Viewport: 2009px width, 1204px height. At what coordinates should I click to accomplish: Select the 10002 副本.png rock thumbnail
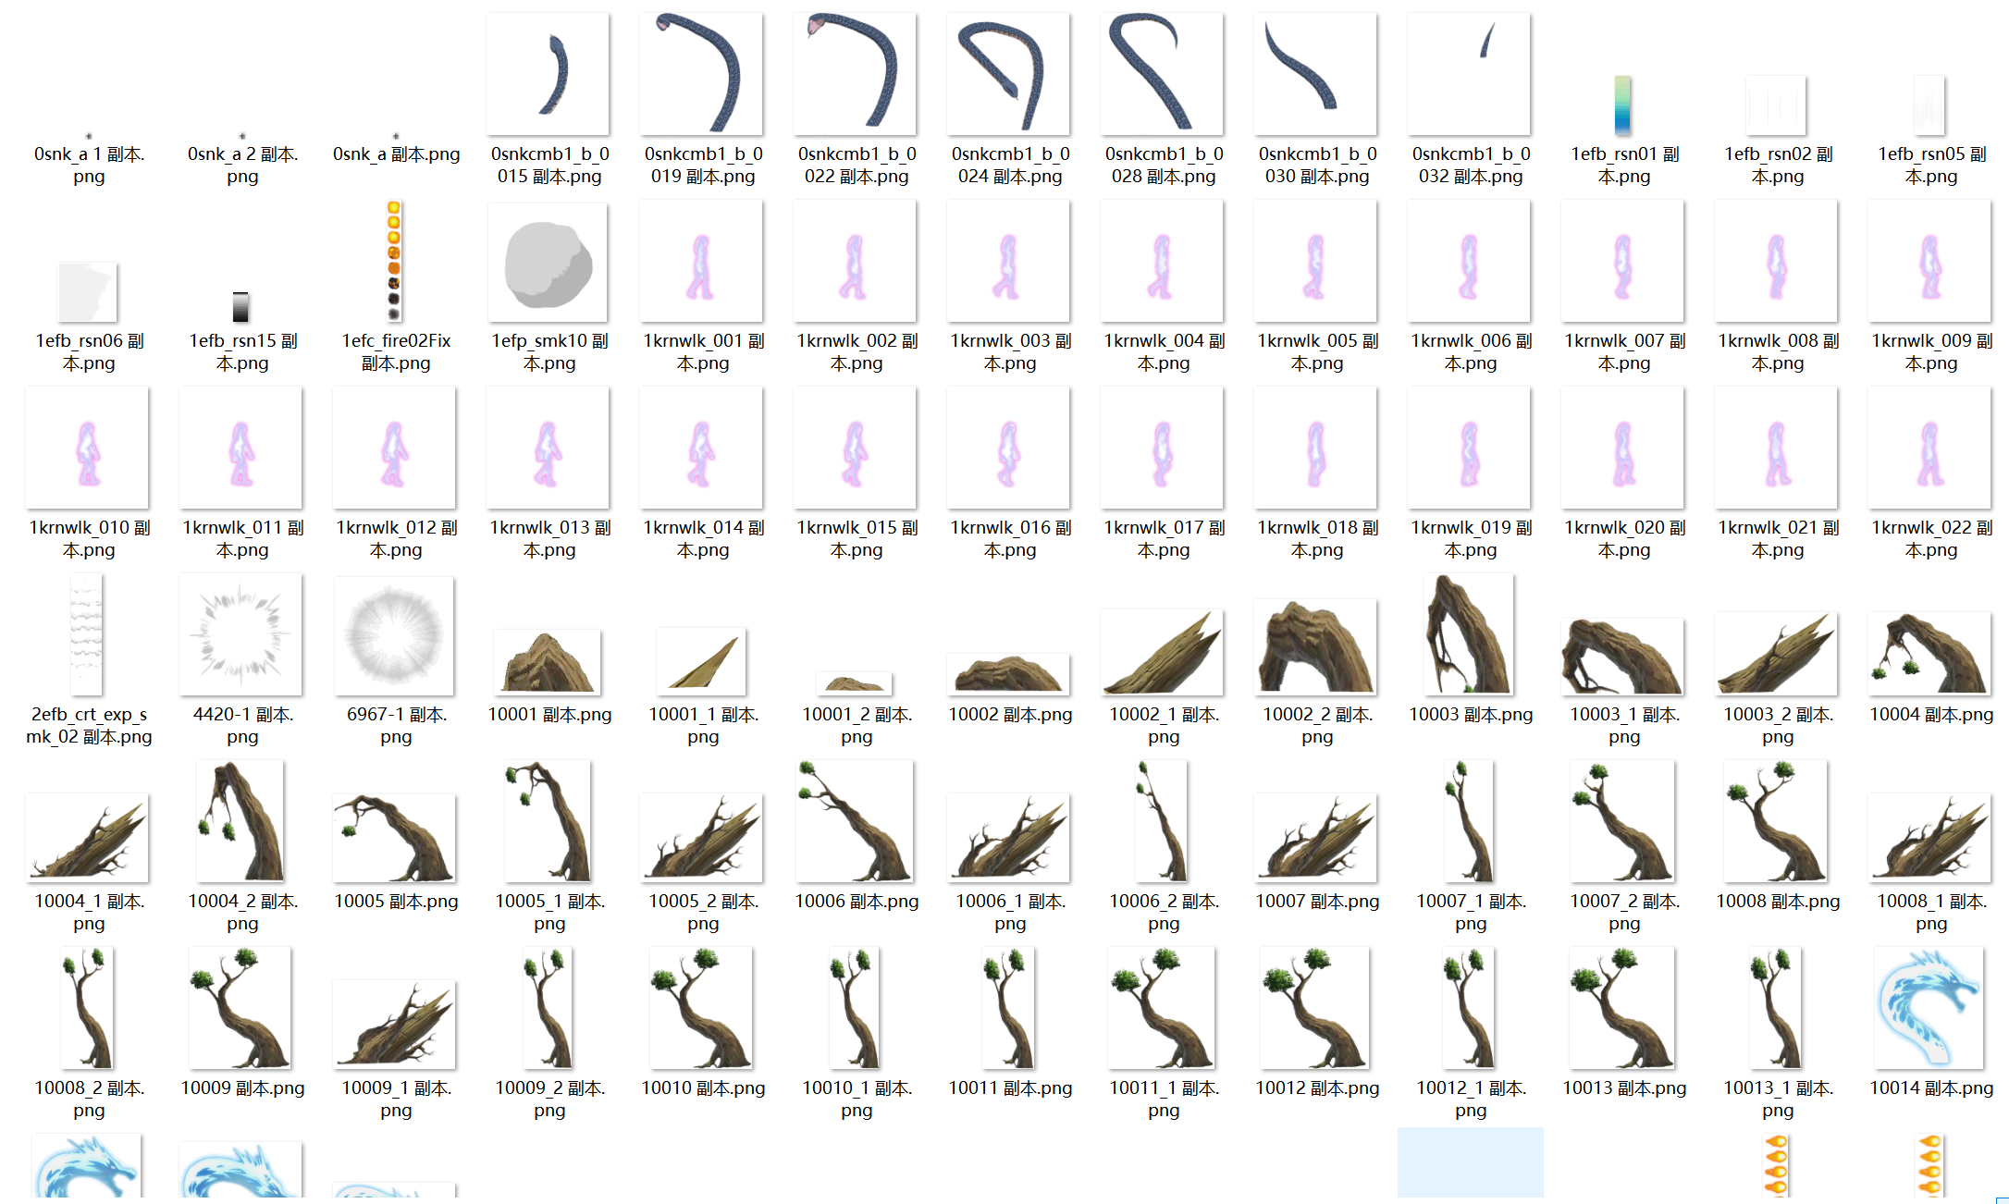[x=1009, y=674]
